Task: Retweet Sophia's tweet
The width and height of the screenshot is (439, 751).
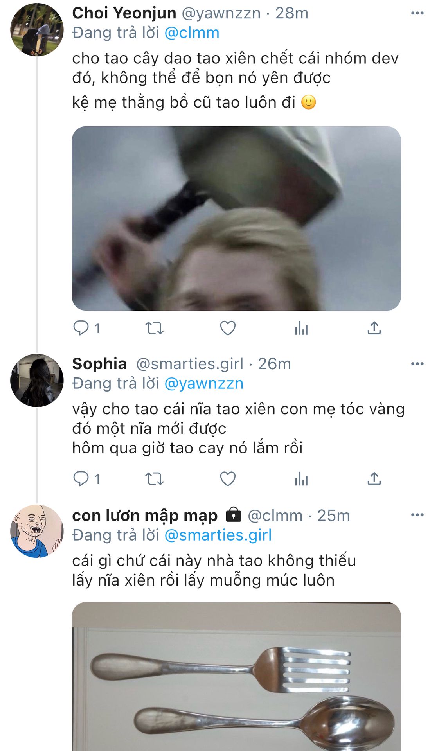Action: coord(154,479)
